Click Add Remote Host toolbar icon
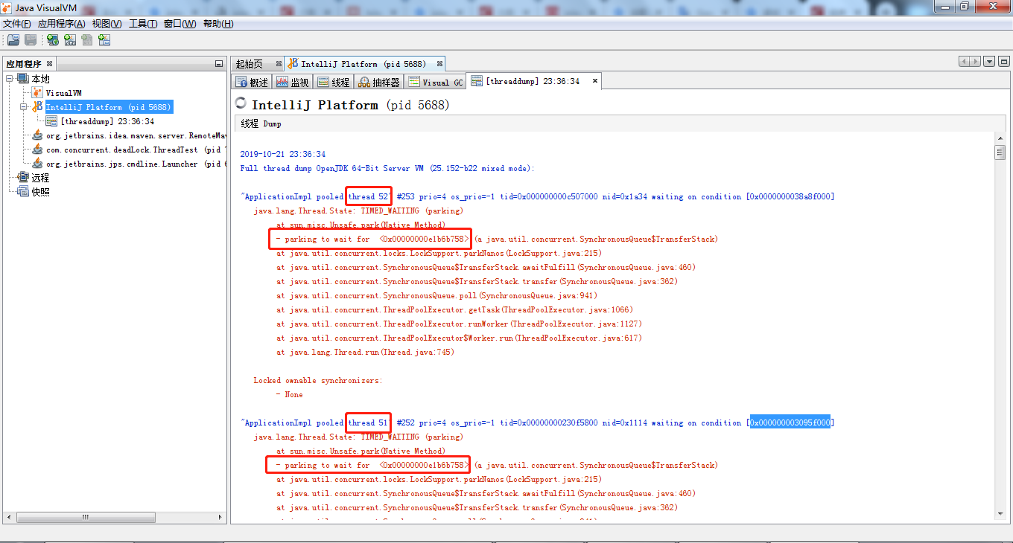1013x543 pixels. (53, 40)
